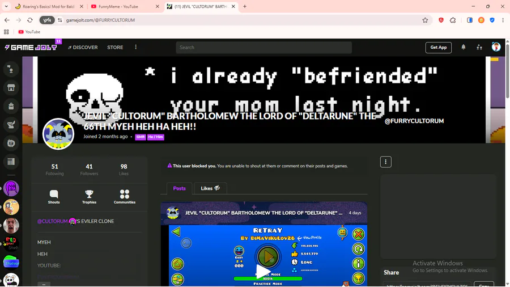The width and height of the screenshot is (510, 287).
Task: Open the friends list icon
Action: coord(479,47)
